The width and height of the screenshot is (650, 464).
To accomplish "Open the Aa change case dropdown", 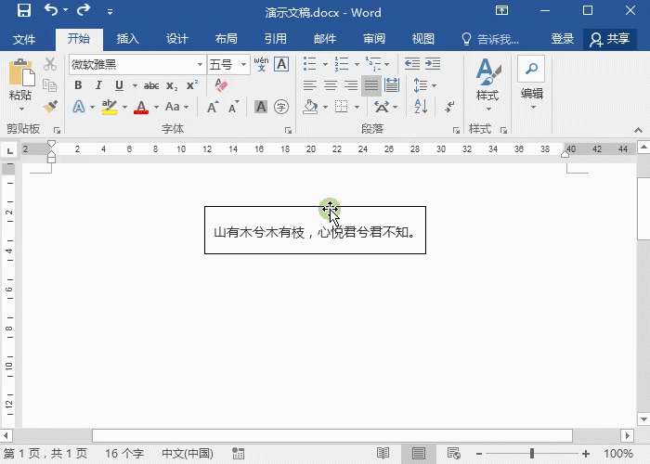I will click(x=176, y=107).
